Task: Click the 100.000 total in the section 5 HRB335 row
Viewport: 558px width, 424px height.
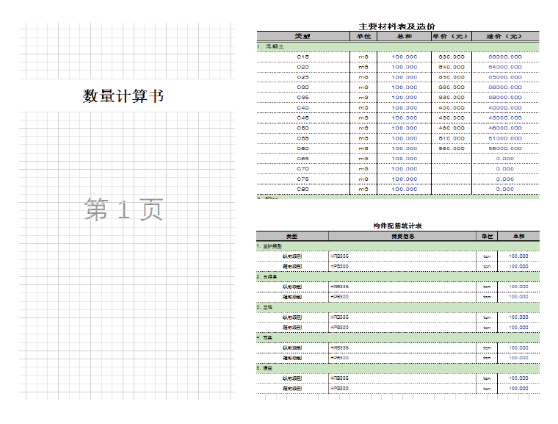Action: pos(518,378)
